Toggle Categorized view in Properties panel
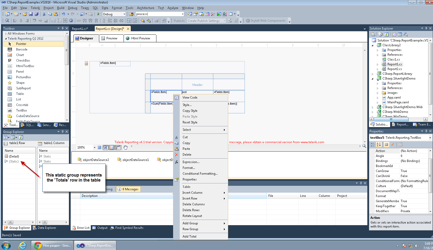 pos(373,145)
